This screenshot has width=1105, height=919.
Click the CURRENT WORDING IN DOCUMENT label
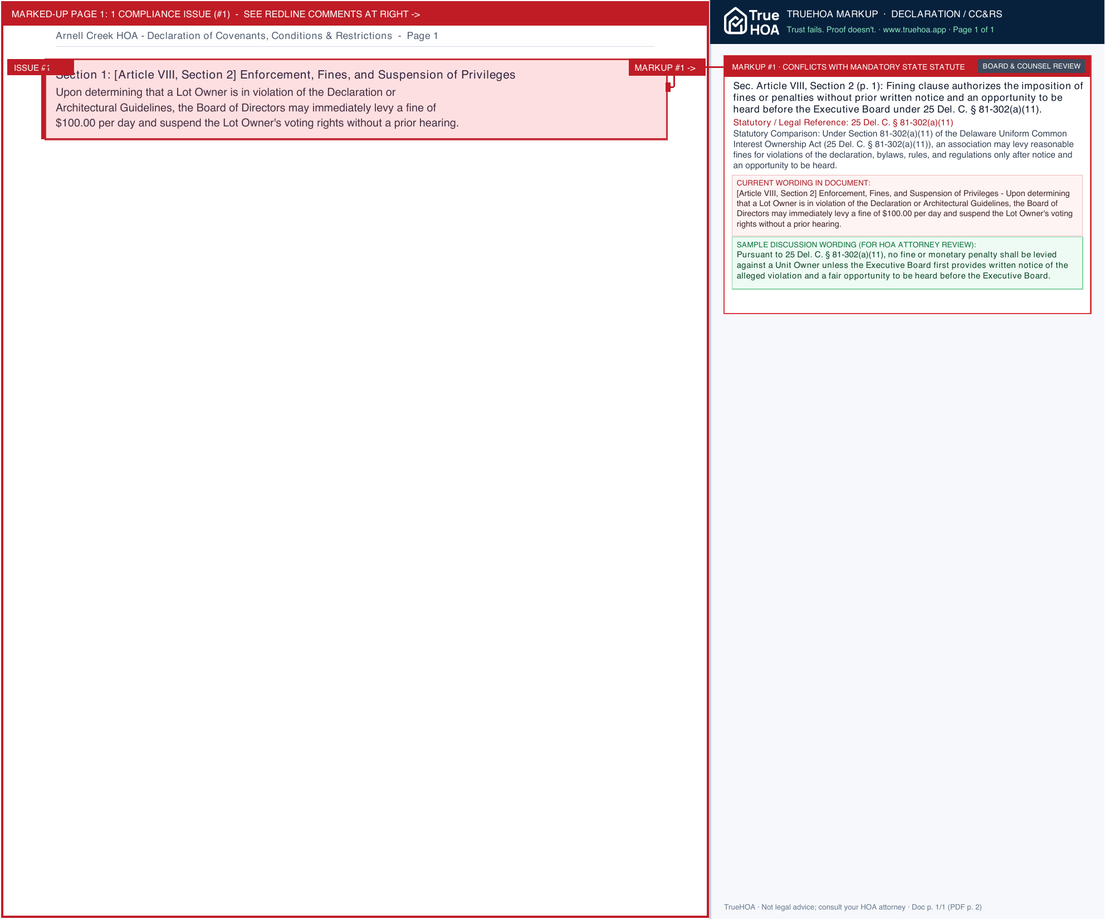point(803,183)
